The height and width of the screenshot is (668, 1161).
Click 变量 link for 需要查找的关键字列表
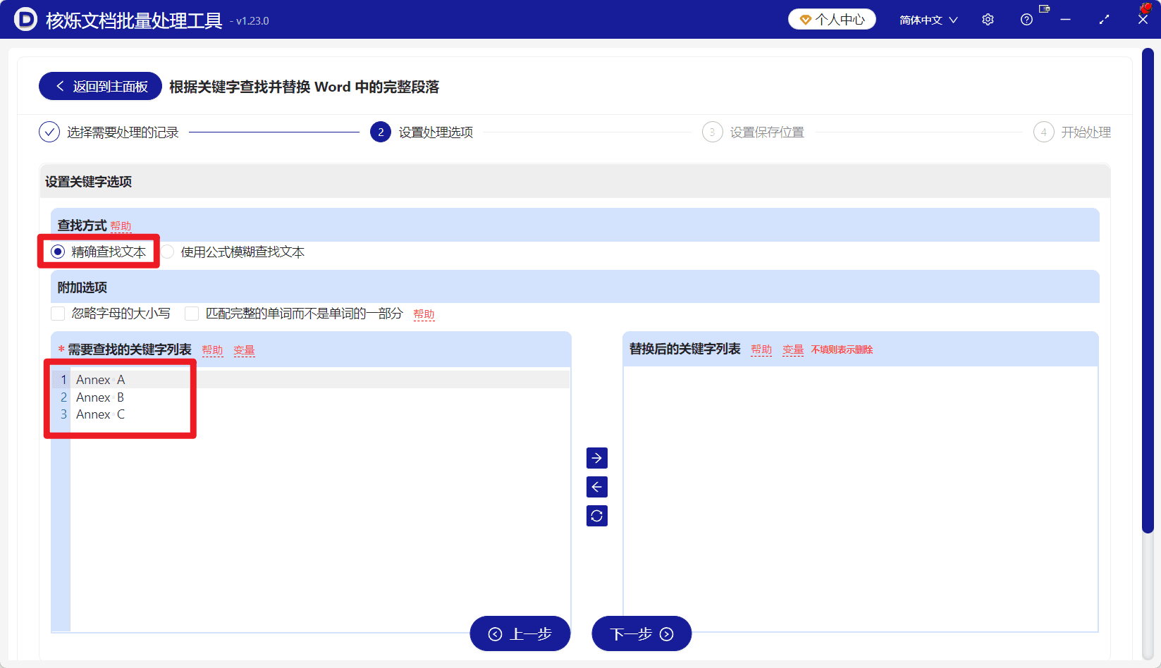pyautogui.click(x=244, y=350)
